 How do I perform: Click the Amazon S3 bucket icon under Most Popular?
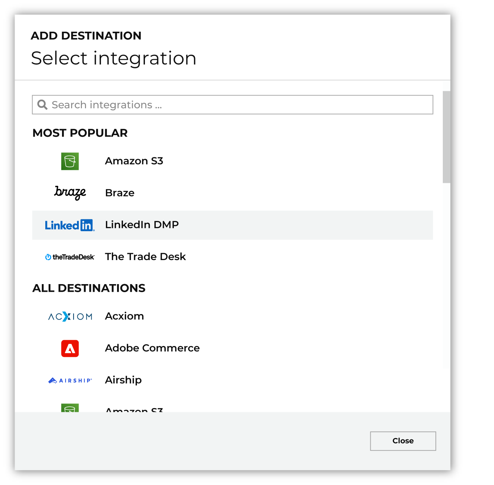point(70,161)
